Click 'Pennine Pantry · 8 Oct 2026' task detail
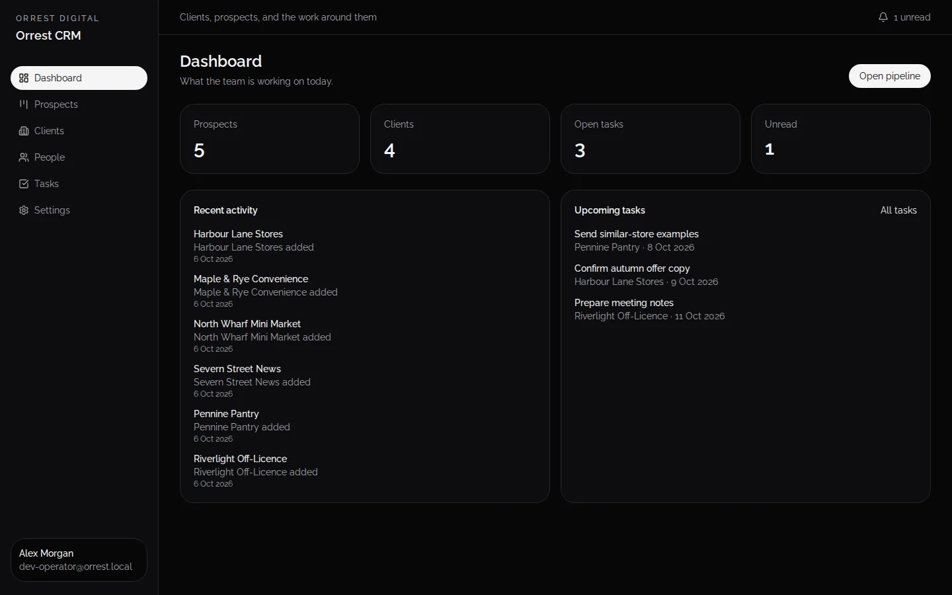 [x=635, y=247]
